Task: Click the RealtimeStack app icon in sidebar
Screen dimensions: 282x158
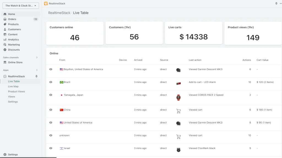Action: (x=5, y=76)
